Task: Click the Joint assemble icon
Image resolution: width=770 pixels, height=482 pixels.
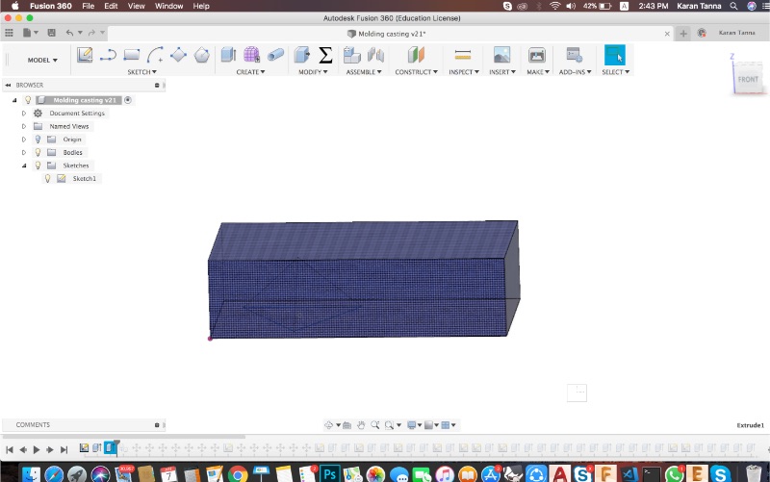Action: (x=375, y=55)
